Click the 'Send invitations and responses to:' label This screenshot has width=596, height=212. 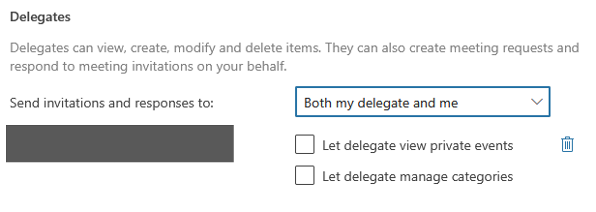112,103
